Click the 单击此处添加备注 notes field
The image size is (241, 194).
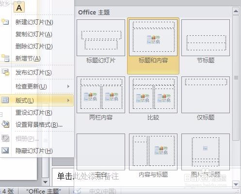[88, 176]
